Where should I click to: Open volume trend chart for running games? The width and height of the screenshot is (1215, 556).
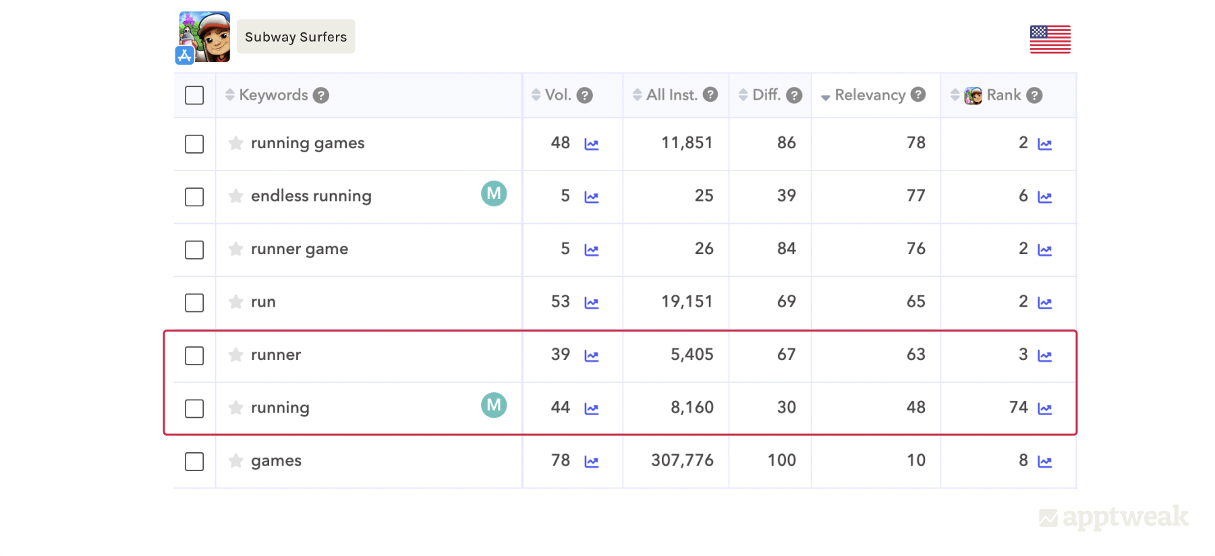[592, 144]
